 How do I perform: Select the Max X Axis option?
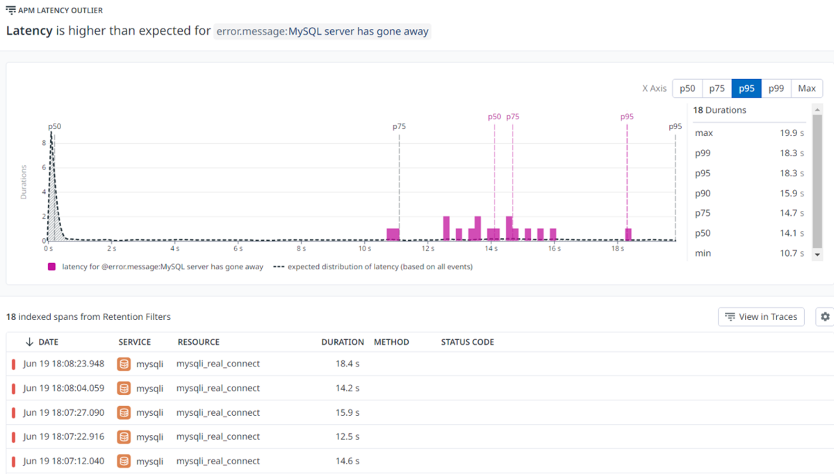(807, 88)
